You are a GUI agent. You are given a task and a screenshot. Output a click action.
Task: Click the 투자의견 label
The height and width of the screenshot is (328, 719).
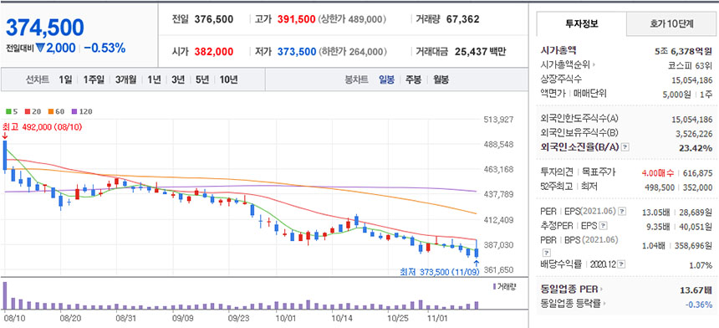(x=557, y=172)
